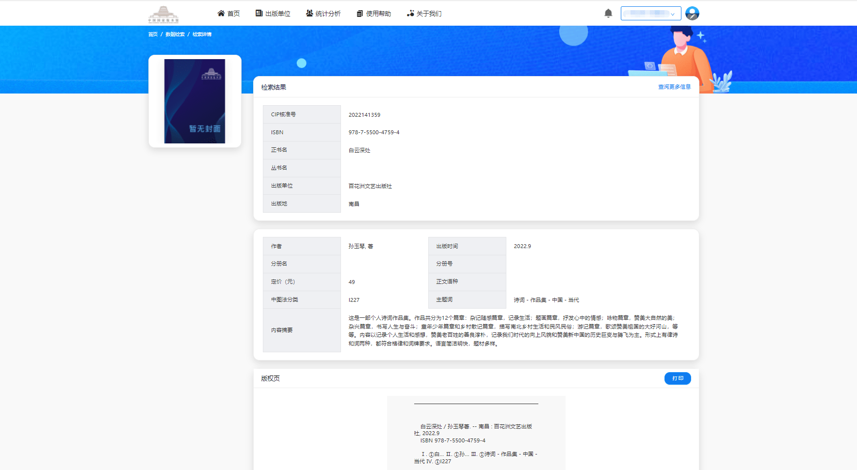The image size is (857, 470).
Task: Select the 首页 home icon in the navigation bar
Action: 221,13
